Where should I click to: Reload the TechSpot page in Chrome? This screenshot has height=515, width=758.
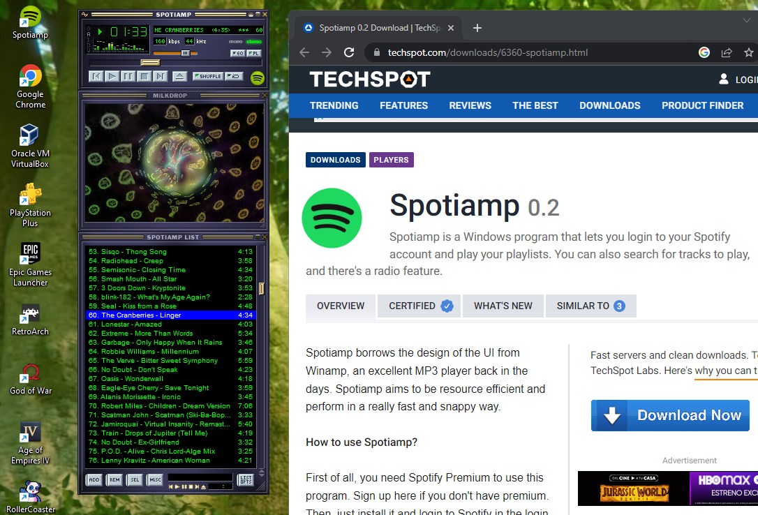pos(349,52)
